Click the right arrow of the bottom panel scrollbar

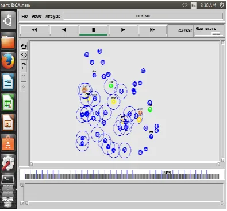(222, 203)
